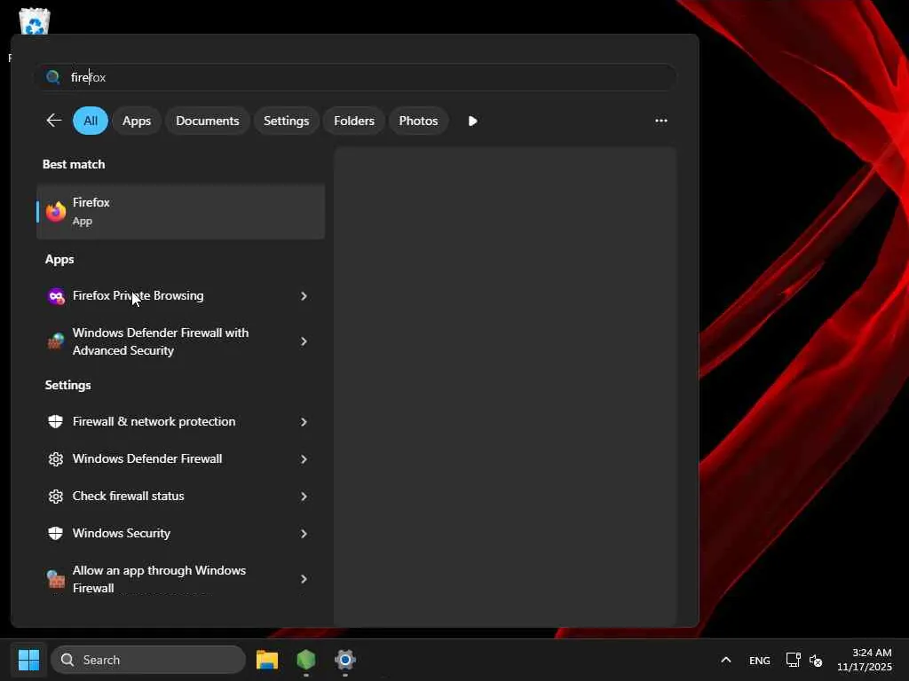Open the Windows Start button
909x681 pixels.
click(28, 660)
